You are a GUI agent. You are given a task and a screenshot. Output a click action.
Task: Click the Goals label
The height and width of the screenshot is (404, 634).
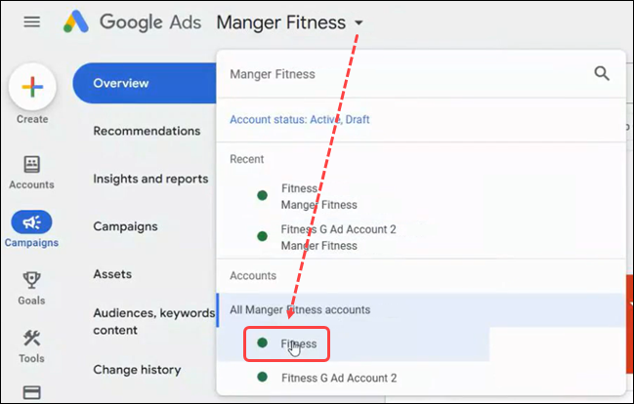31,301
